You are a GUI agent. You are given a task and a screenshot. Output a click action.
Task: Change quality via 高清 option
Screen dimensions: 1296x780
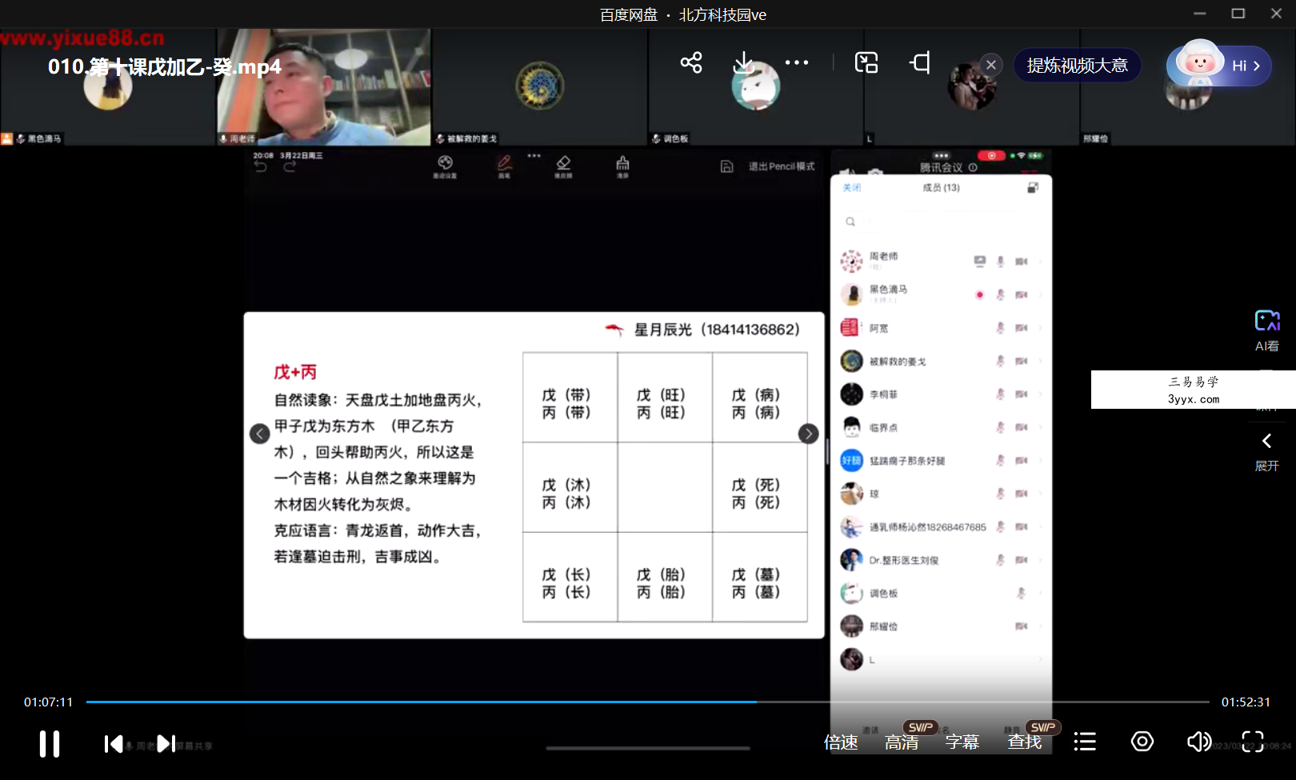(x=902, y=742)
